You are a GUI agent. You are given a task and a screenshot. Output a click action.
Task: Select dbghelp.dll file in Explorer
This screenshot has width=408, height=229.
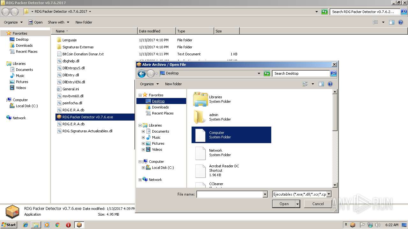coord(71,61)
